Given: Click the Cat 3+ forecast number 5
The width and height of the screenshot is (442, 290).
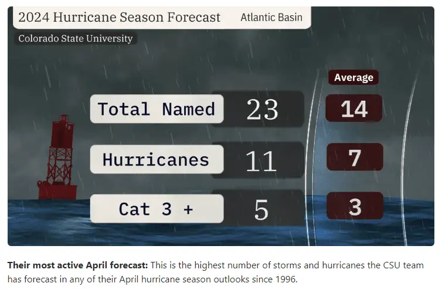Looking at the screenshot, I should 261,209.
